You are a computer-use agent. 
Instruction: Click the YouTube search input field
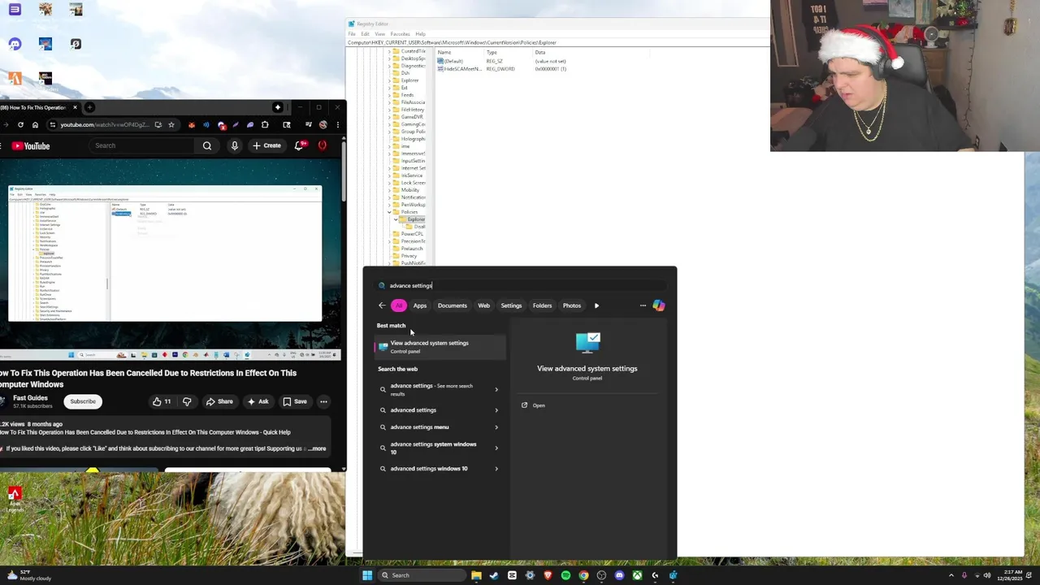click(142, 145)
